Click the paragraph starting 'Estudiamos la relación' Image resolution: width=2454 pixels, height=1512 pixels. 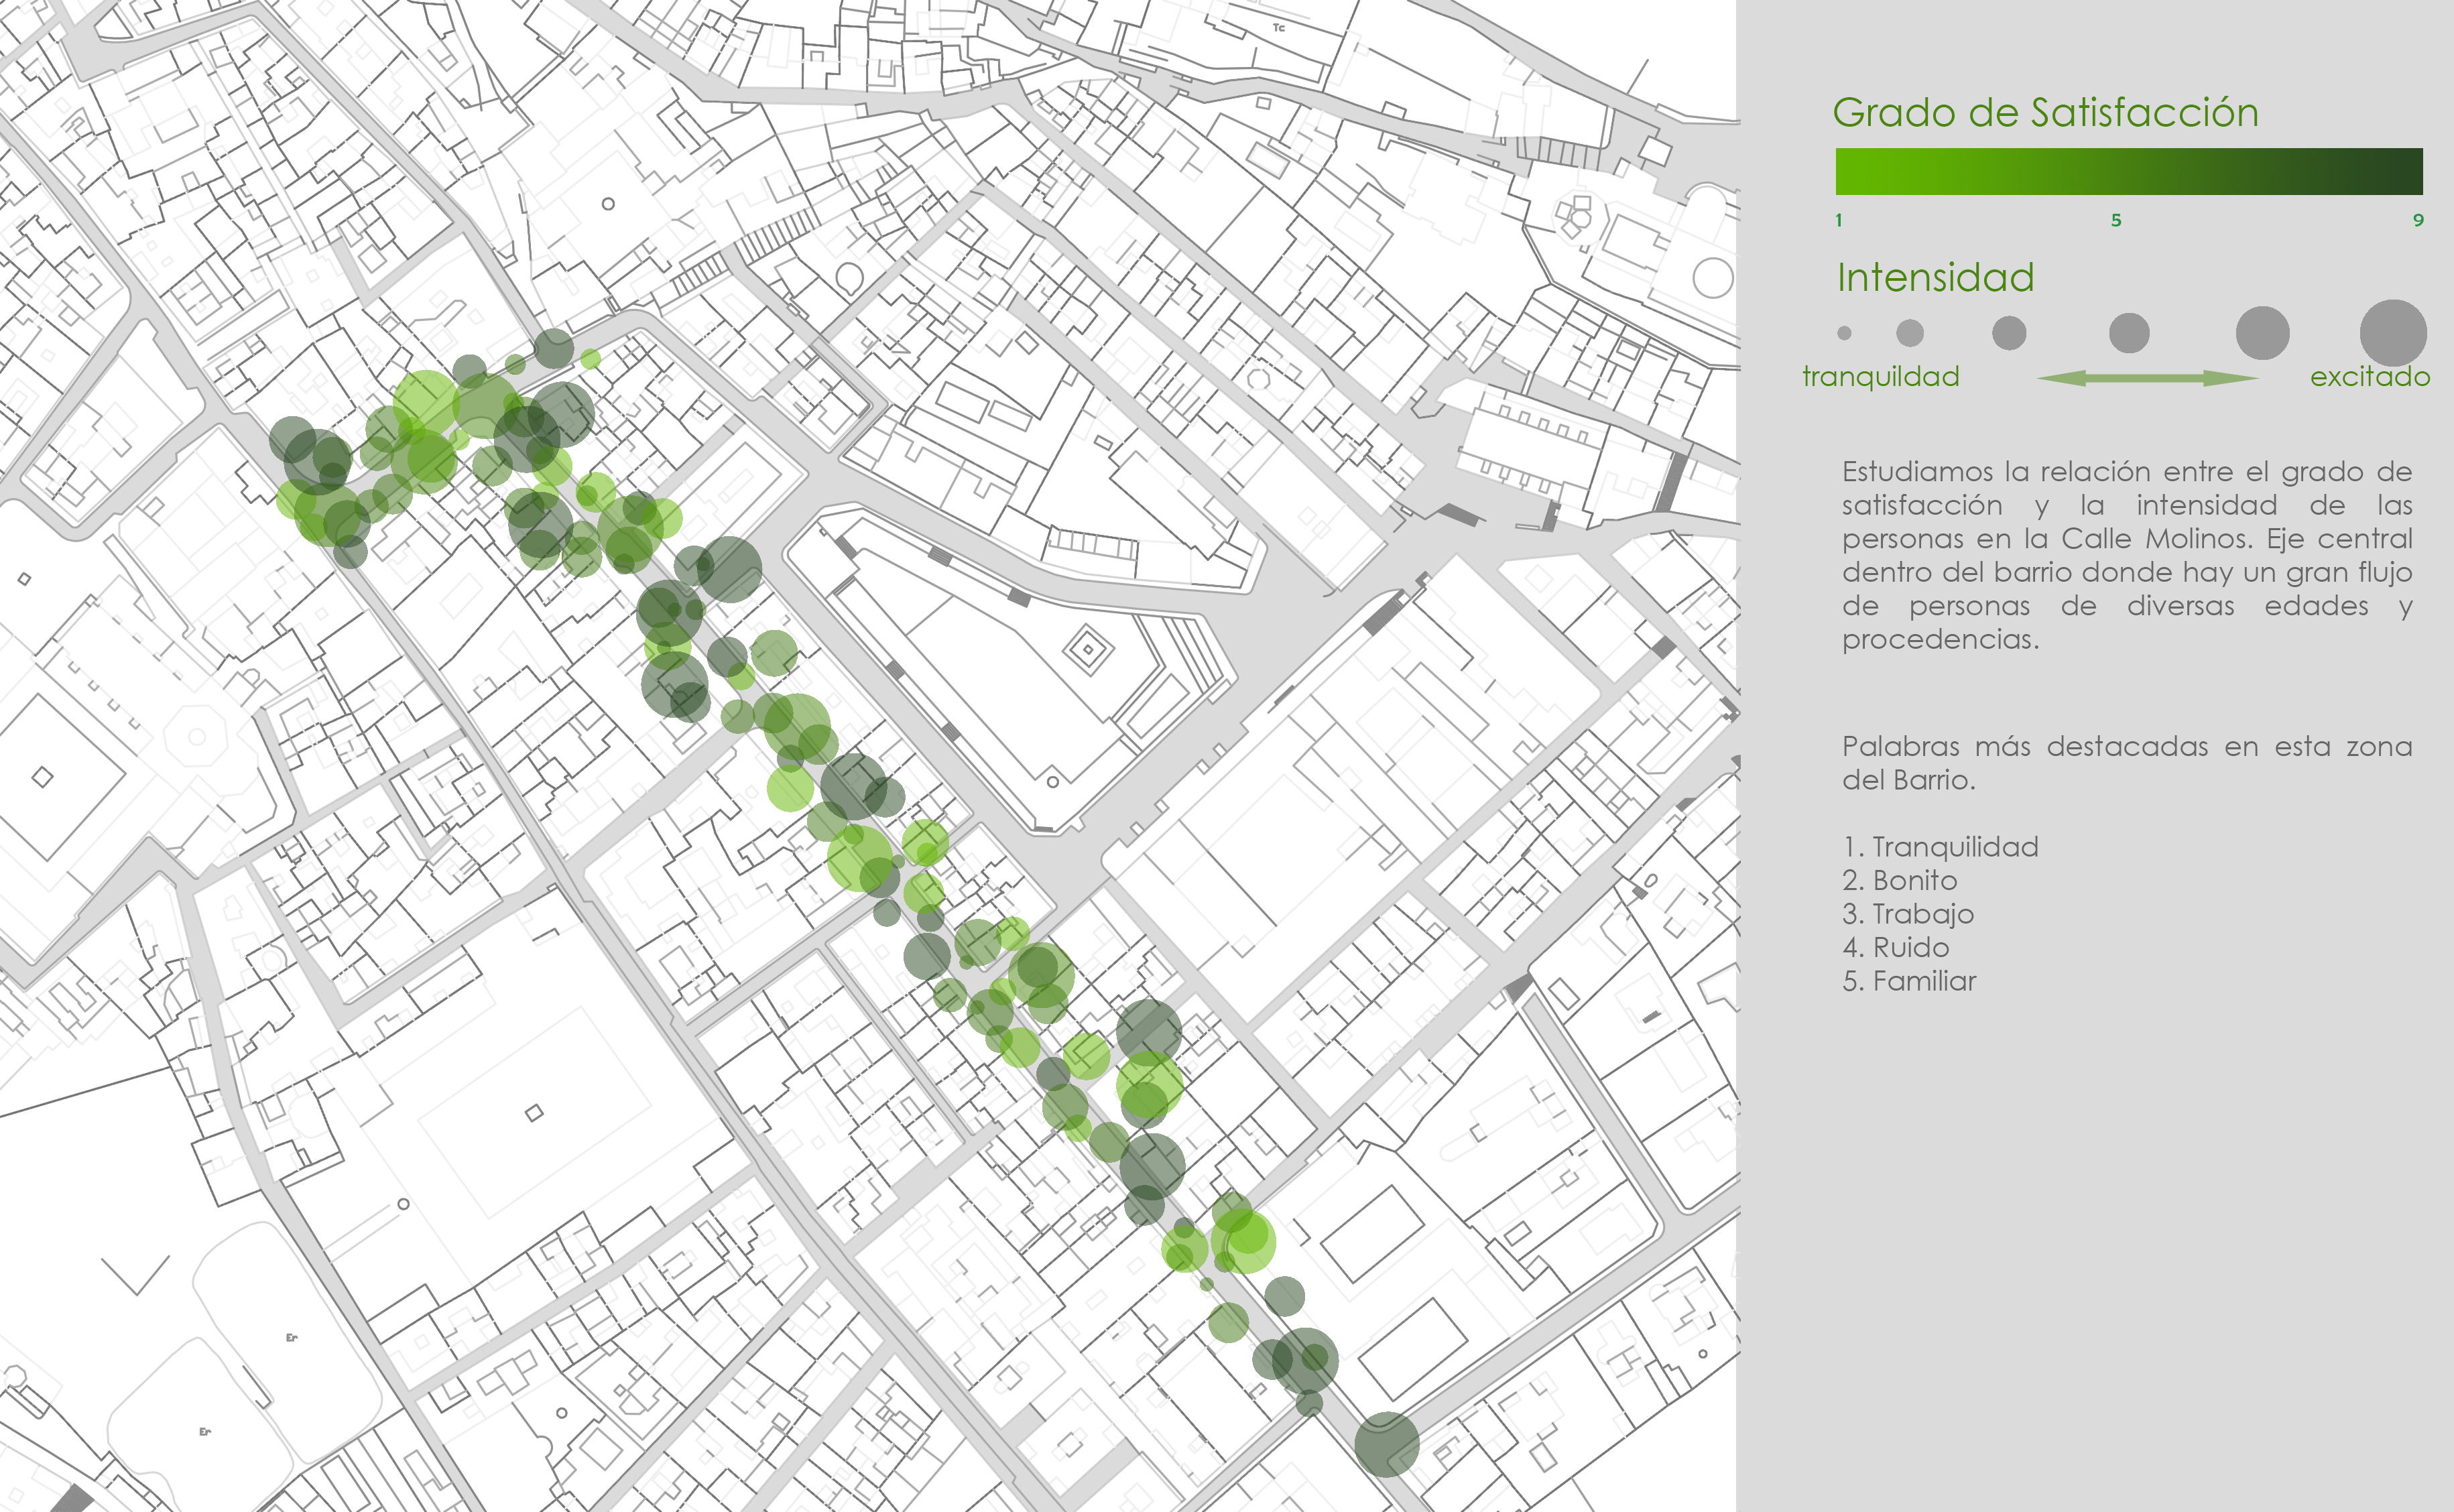tap(2127, 555)
